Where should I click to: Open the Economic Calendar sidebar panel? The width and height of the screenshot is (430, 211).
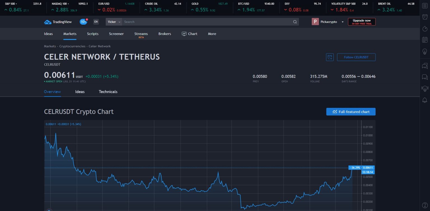click(425, 40)
